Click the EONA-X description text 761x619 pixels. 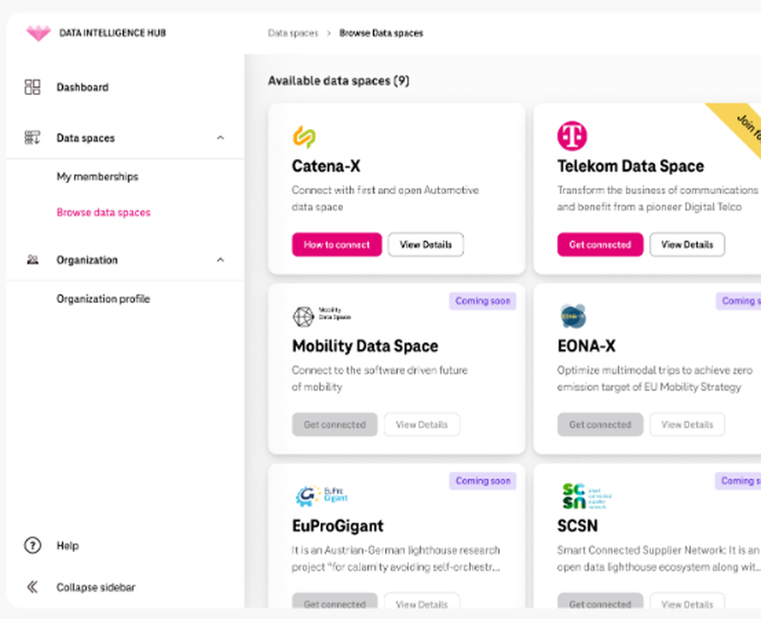pos(654,378)
